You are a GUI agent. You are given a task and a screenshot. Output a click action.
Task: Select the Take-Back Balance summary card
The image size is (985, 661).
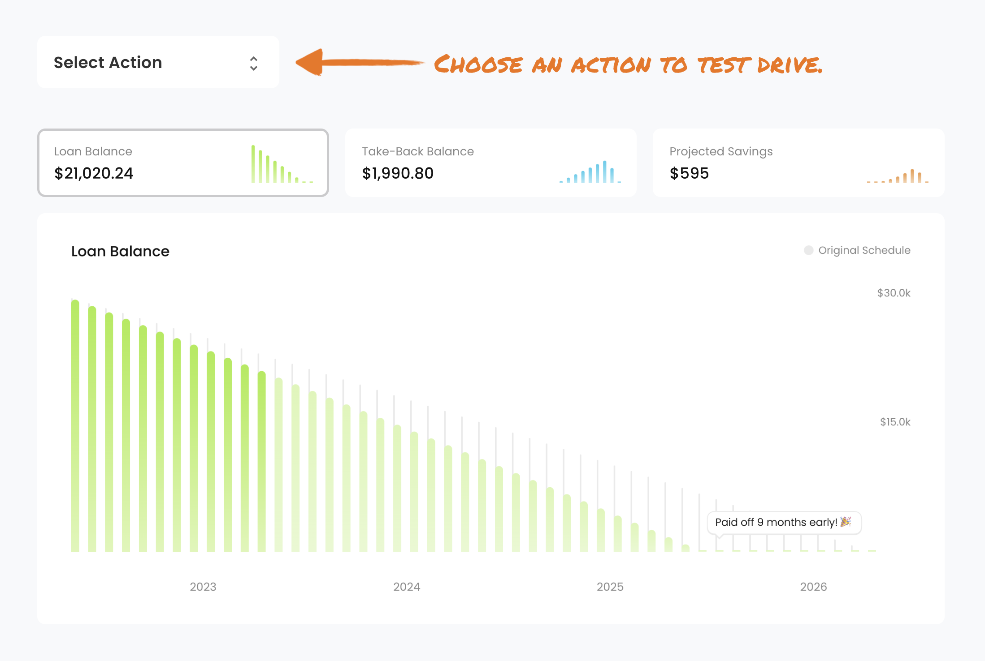[x=491, y=162]
